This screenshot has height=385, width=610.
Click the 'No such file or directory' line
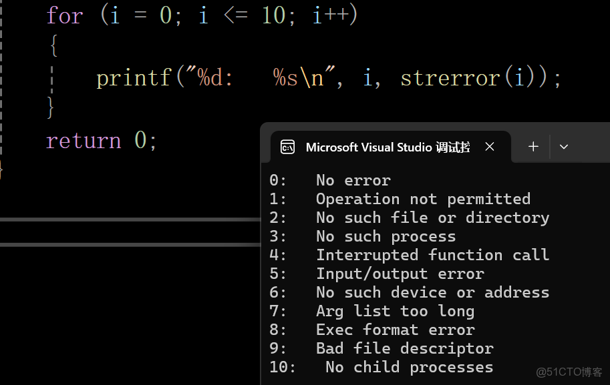pos(432,218)
